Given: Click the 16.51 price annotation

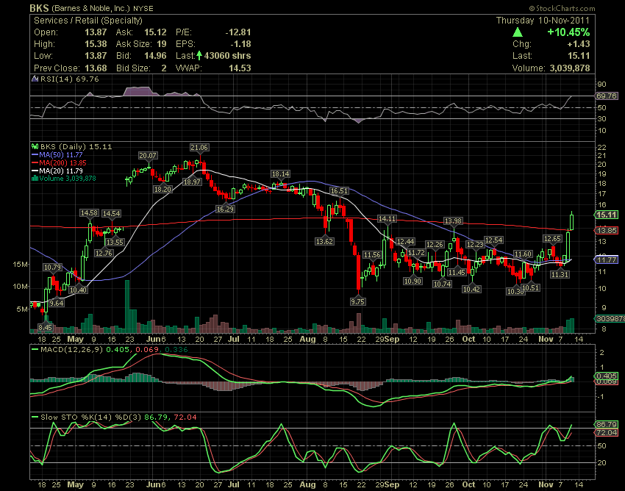Looking at the screenshot, I should (339, 191).
